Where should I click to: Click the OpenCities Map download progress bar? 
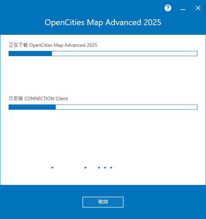[x=103, y=53]
